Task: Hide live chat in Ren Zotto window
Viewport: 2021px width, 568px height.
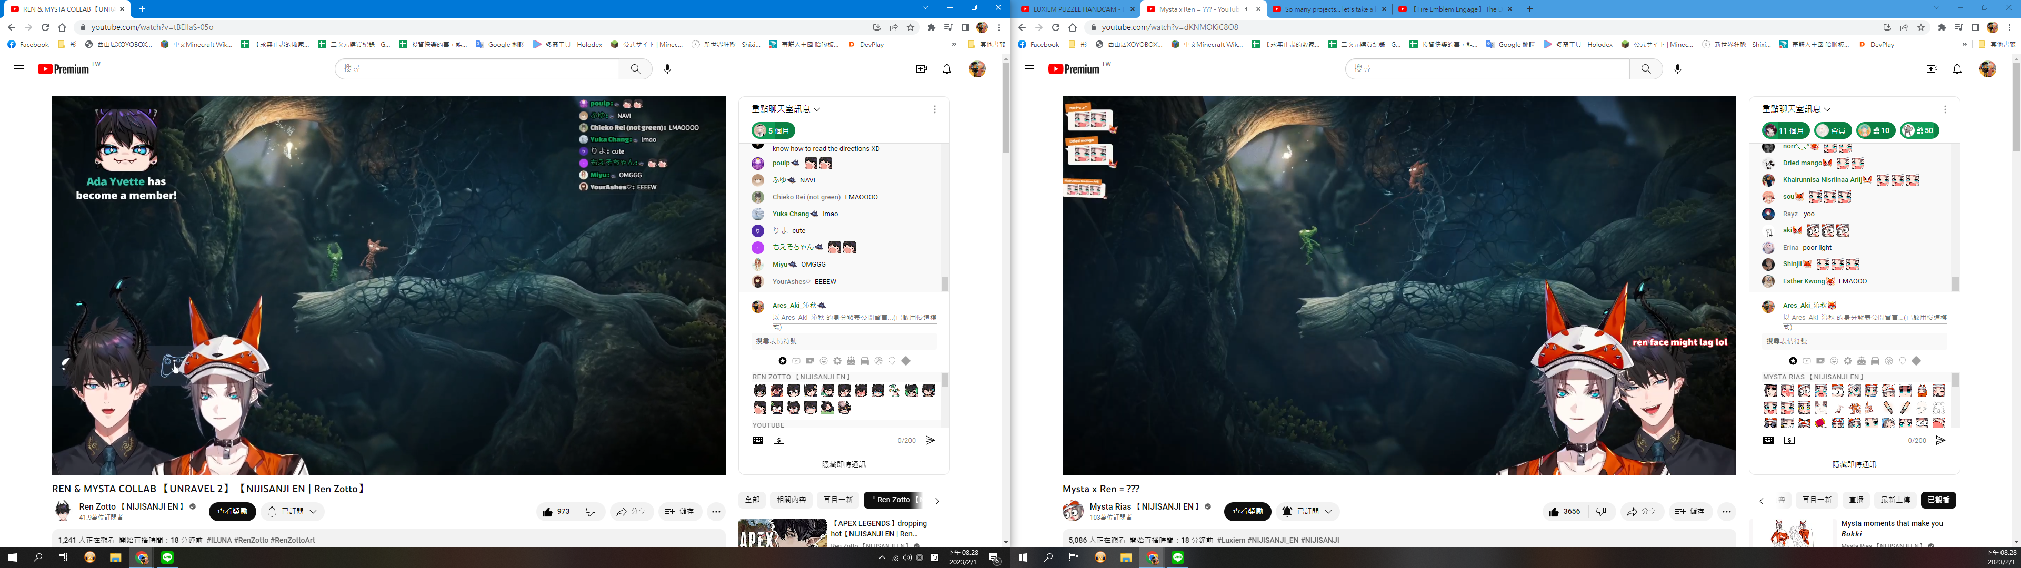Action: [x=843, y=464]
